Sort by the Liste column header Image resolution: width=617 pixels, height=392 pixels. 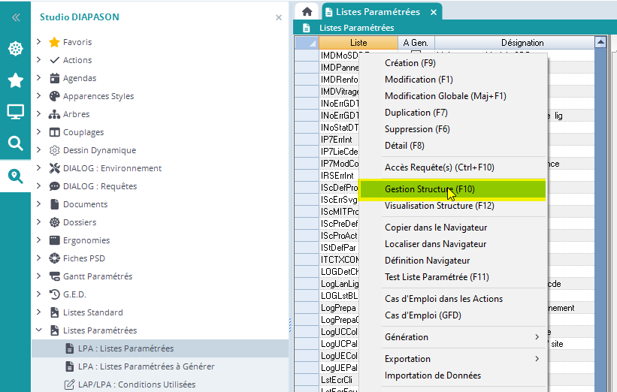(x=358, y=43)
